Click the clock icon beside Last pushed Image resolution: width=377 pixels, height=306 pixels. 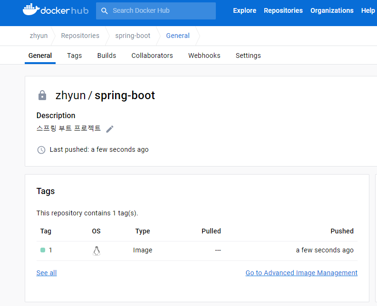click(x=41, y=150)
